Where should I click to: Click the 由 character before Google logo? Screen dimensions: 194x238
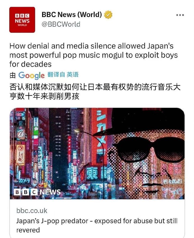pos(13,75)
